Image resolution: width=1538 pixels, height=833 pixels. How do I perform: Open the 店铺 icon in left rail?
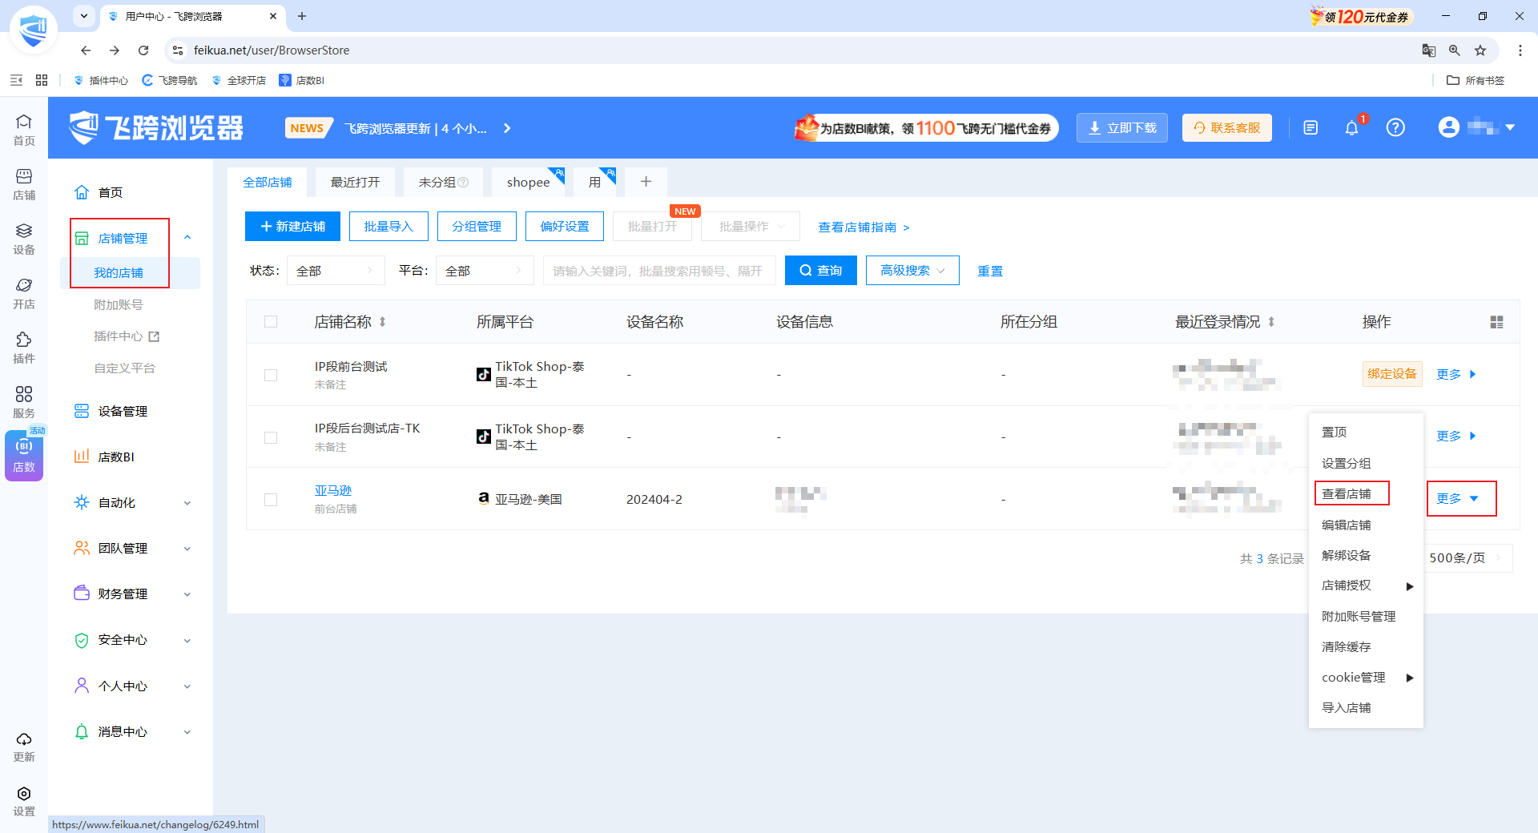pos(24,184)
